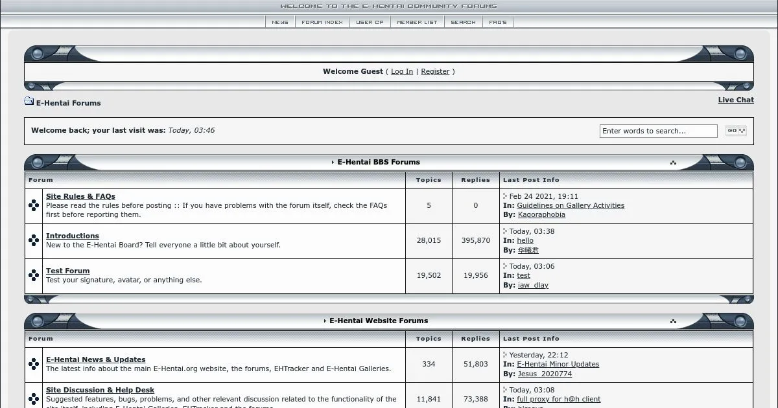The width and height of the screenshot is (778, 408).
Task: Click the replies count 73,388
Action: tap(475, 399)
